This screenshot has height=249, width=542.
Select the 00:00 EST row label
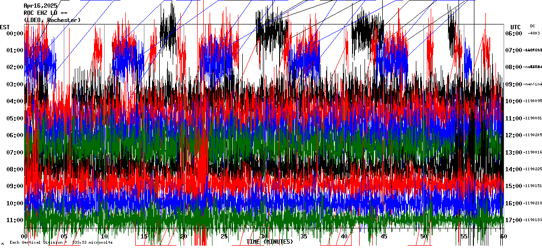click(15, 34)
